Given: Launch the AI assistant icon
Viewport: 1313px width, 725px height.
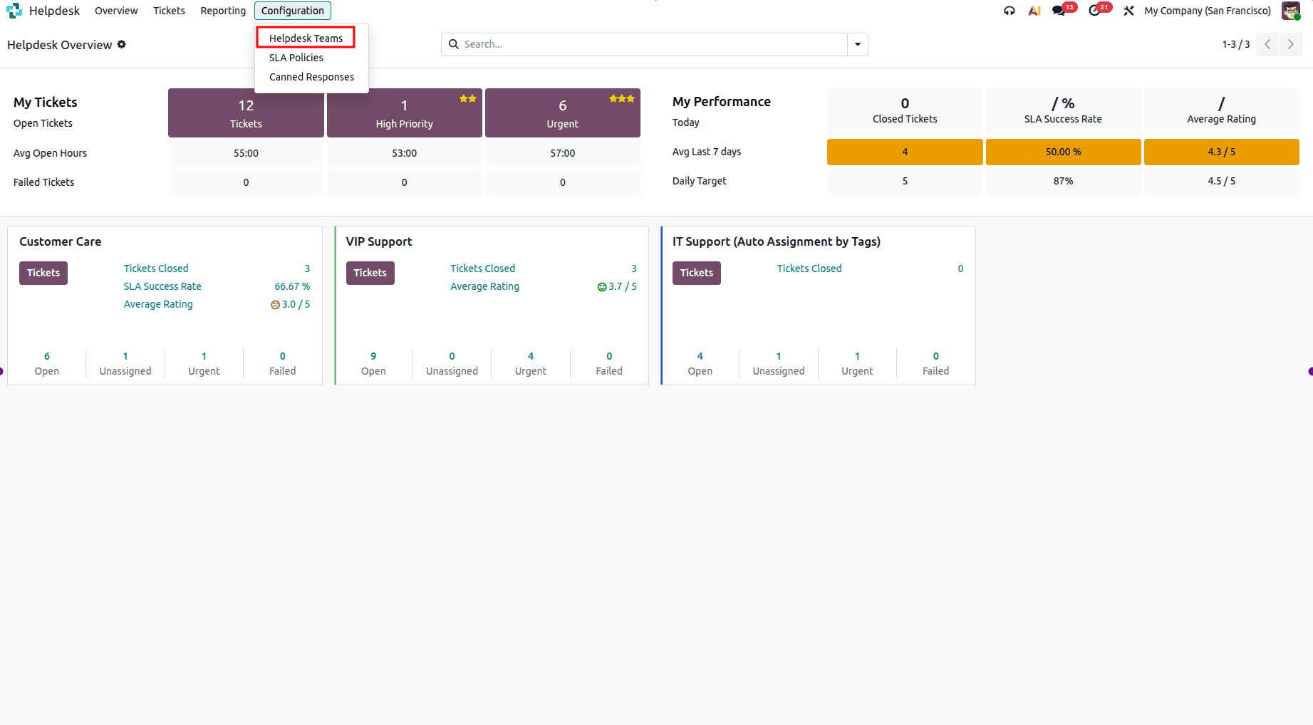Looking at the screenshot, I should click(1034, 11).
